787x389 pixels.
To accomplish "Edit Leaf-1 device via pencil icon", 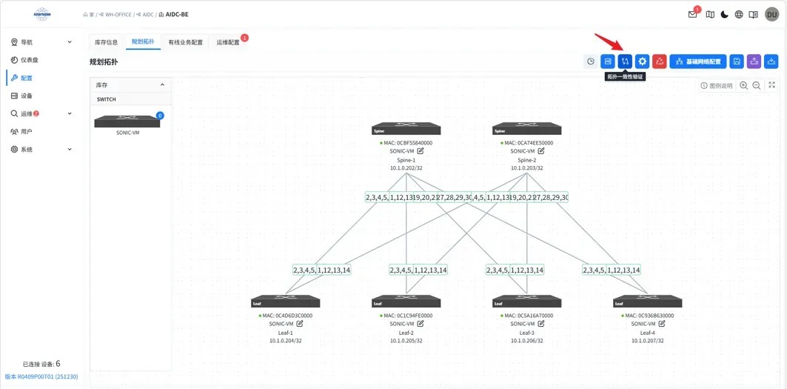I will tap(300, 324).
